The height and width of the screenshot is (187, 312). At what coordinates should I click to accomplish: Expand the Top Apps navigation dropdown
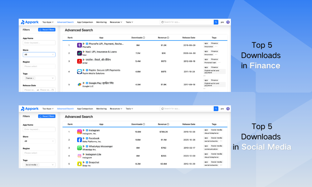[x=48, y=22]
